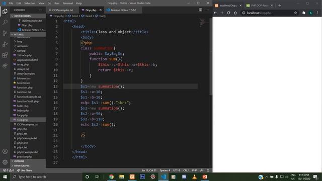Open favicon.ico in file tree
Image resolution: width=322 pixels, height=181 pixels.
[24, 83]
